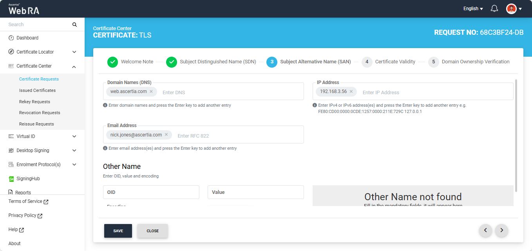Click the search magnifier icon
Viewport: 532px width, 251px height.
[74, 25]
